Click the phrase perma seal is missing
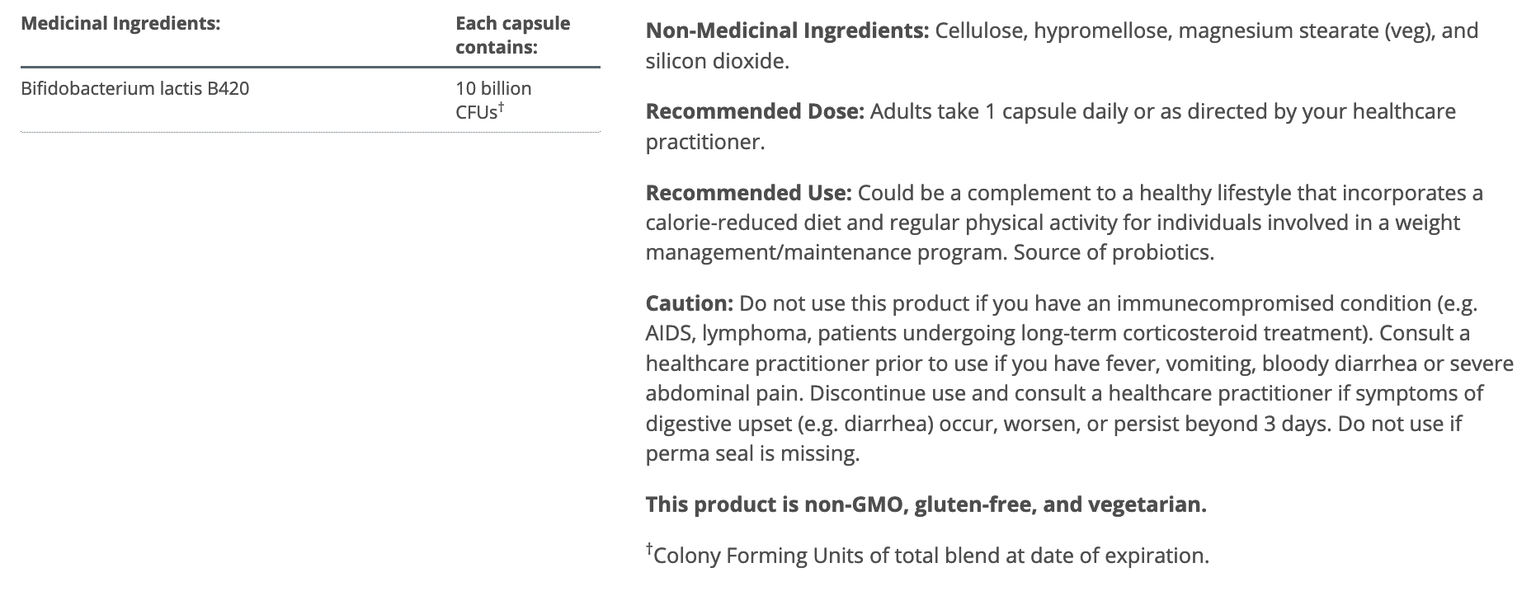The height and width of the screenshot is (605, 1536). (x=752, y=454)
